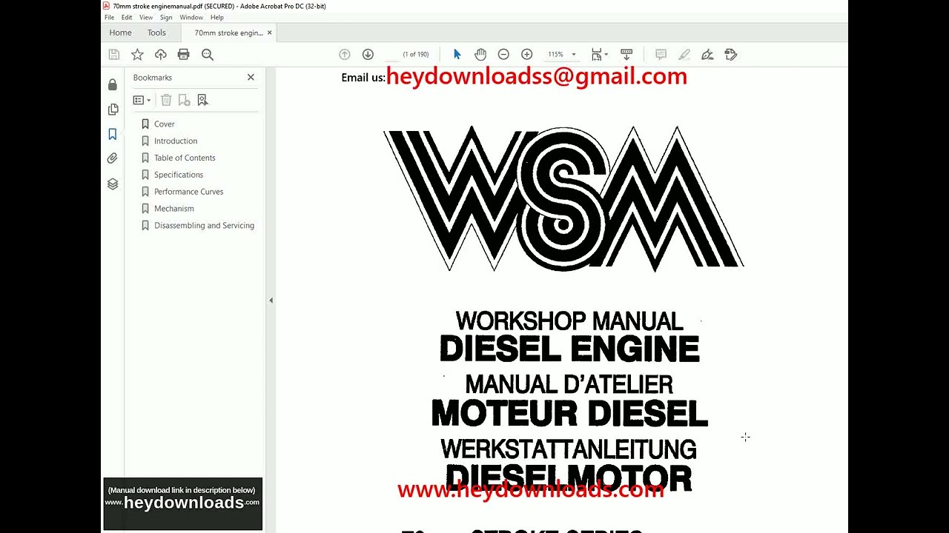This screenshot has width=949, height=533.
Task: Open the Window menu
Action: [x=191, y=17]
